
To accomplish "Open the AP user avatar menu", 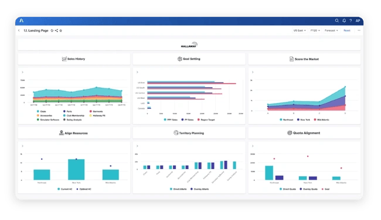I will (x=358, y=20).
